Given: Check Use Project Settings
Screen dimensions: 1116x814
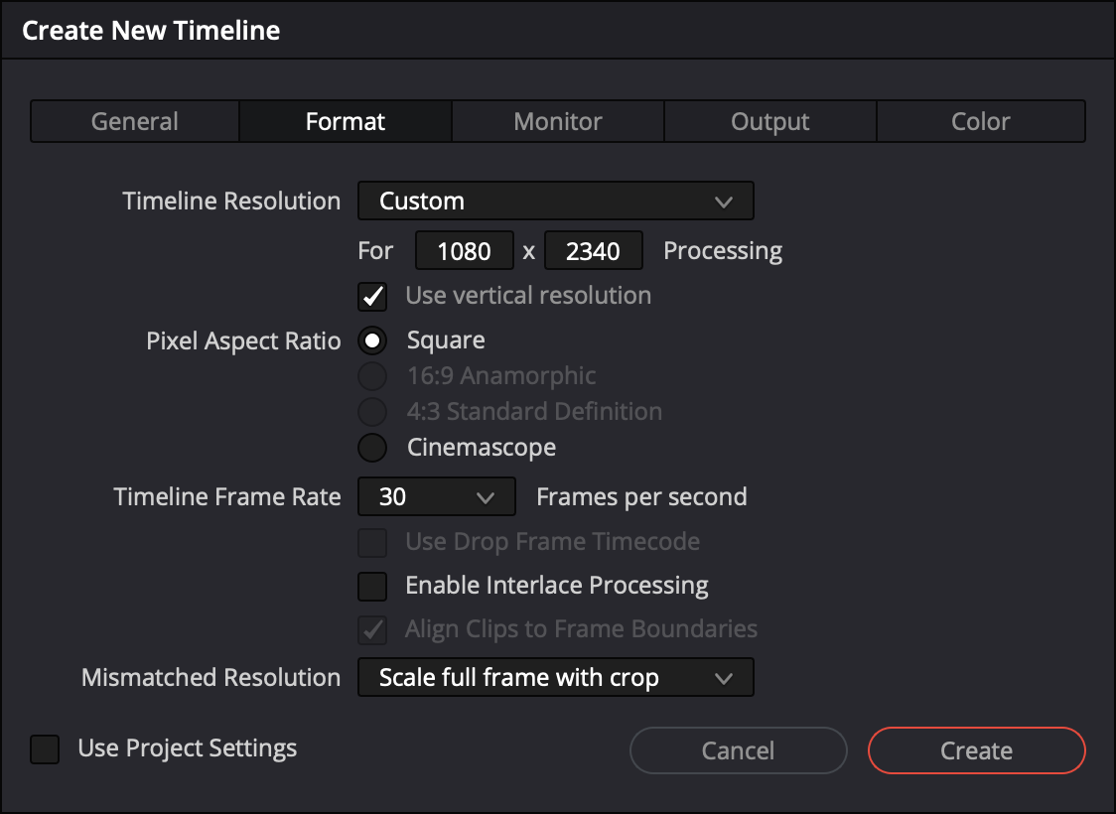Looking at the screenshot, I should pyautogui.click(x=45, y=748).
